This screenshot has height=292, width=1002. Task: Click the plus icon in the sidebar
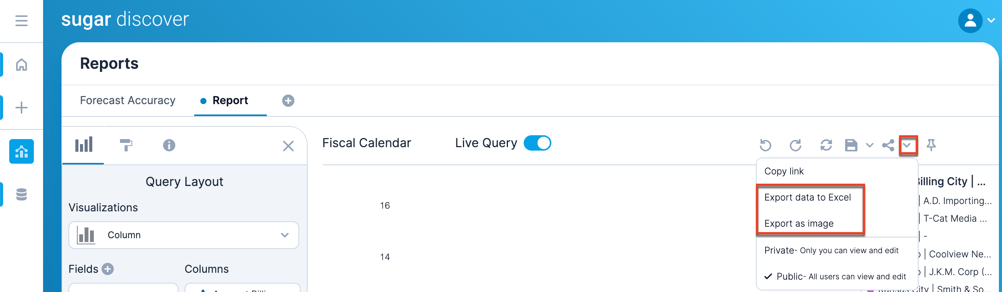(x=22, y=107)
